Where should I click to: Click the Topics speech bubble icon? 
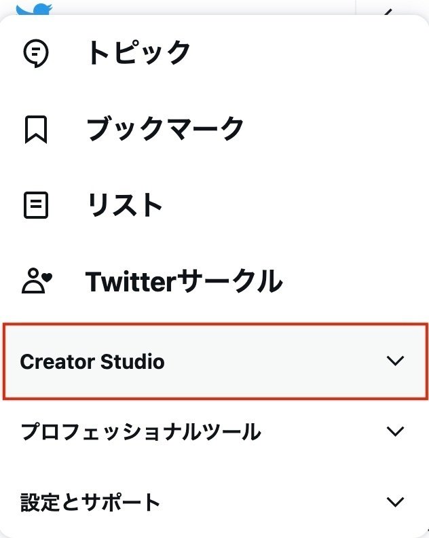[x=36, y=53]
